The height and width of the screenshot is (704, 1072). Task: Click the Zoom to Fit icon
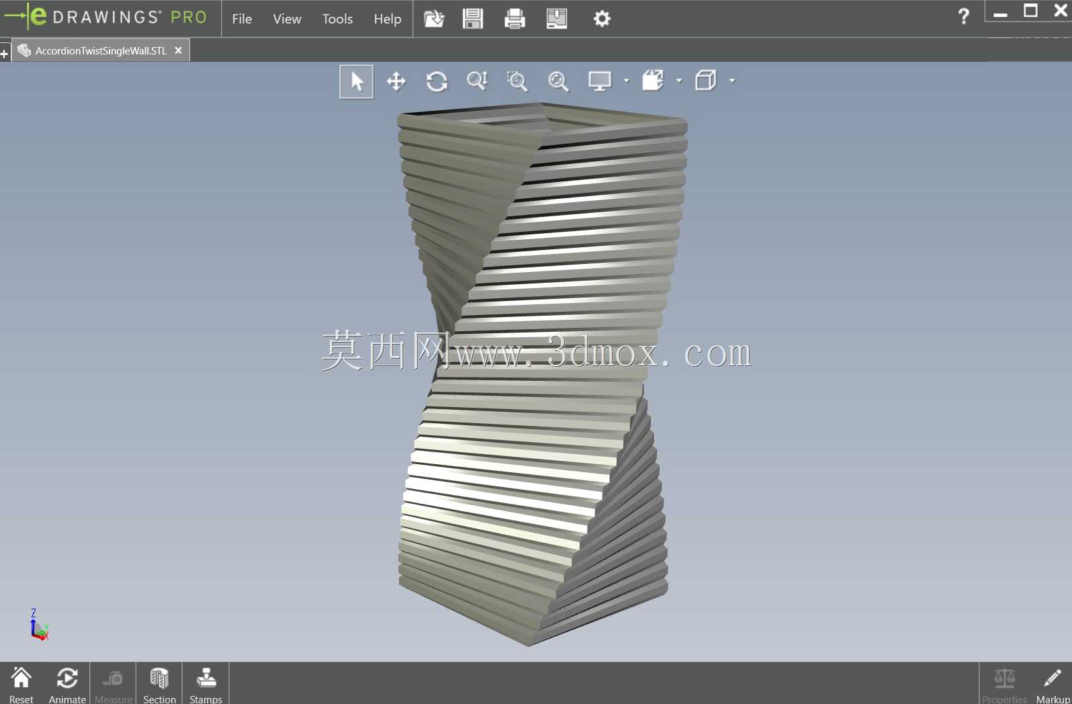(558, 82)
